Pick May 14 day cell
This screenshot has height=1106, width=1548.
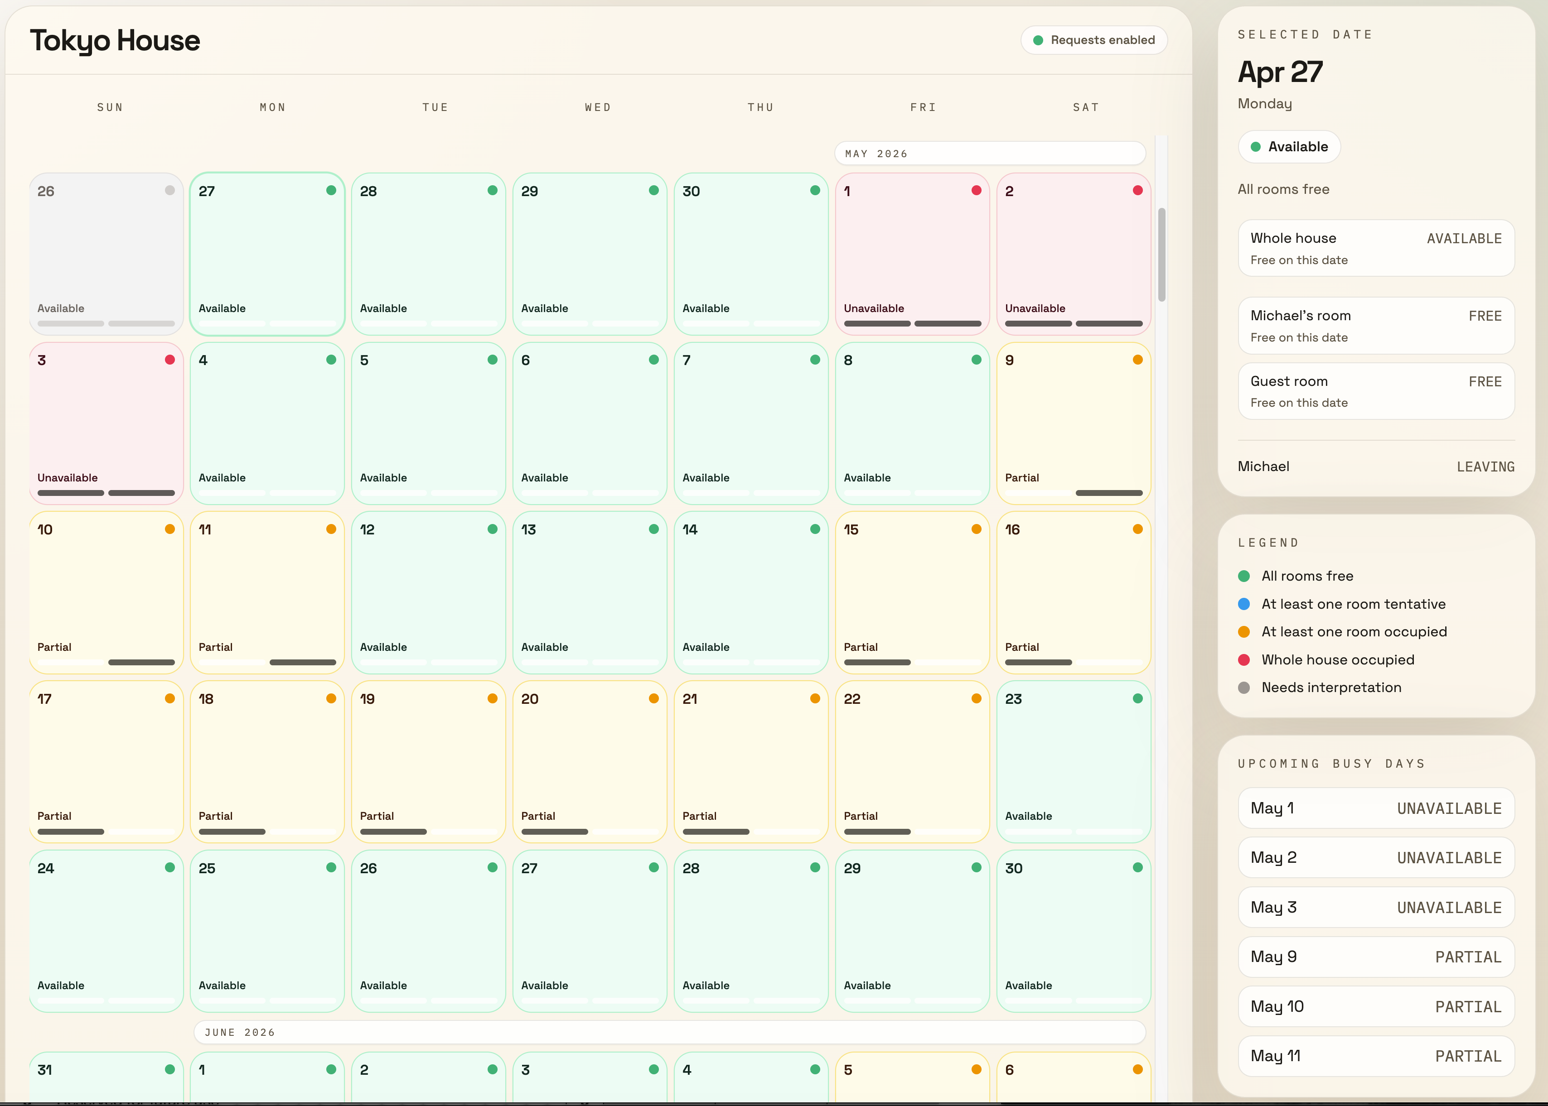tap(751, 592)
